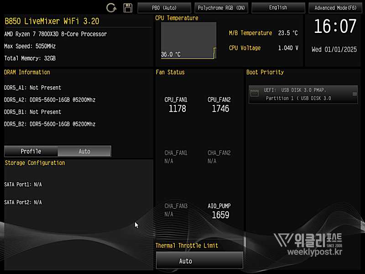Click SATA Port2: N/A row
Screen dimensions: 365x274
[x=23, y=202]
